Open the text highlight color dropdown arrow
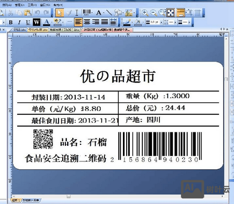Viewport: 234px width, 204px height. pos(63,22)
